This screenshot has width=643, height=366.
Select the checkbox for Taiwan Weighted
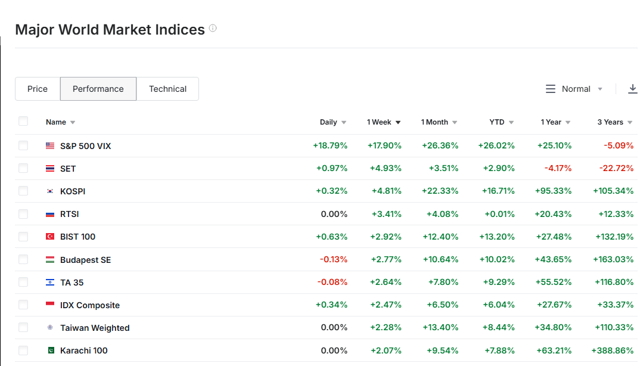[x=23, y=327]
